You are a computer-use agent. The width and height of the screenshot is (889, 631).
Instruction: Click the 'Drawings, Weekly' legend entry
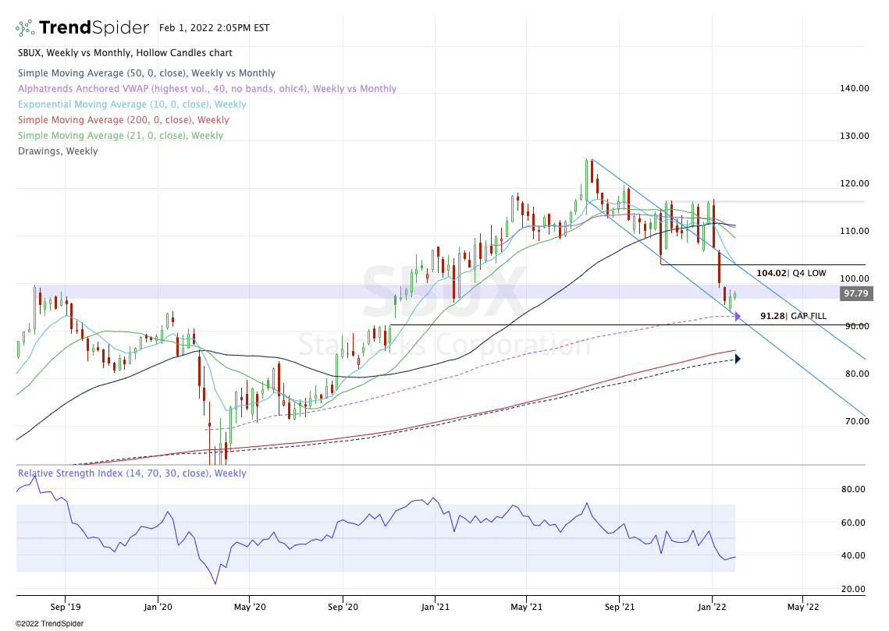pos(58,151)
